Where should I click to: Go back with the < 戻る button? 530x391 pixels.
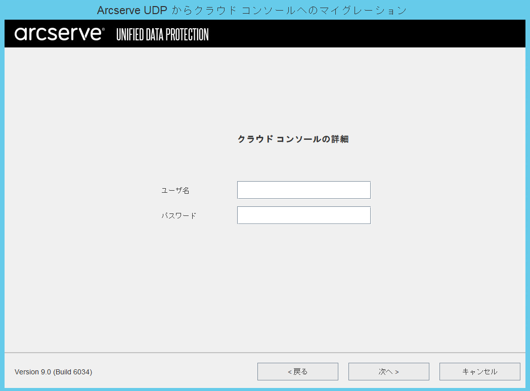(x=298, y=371)
